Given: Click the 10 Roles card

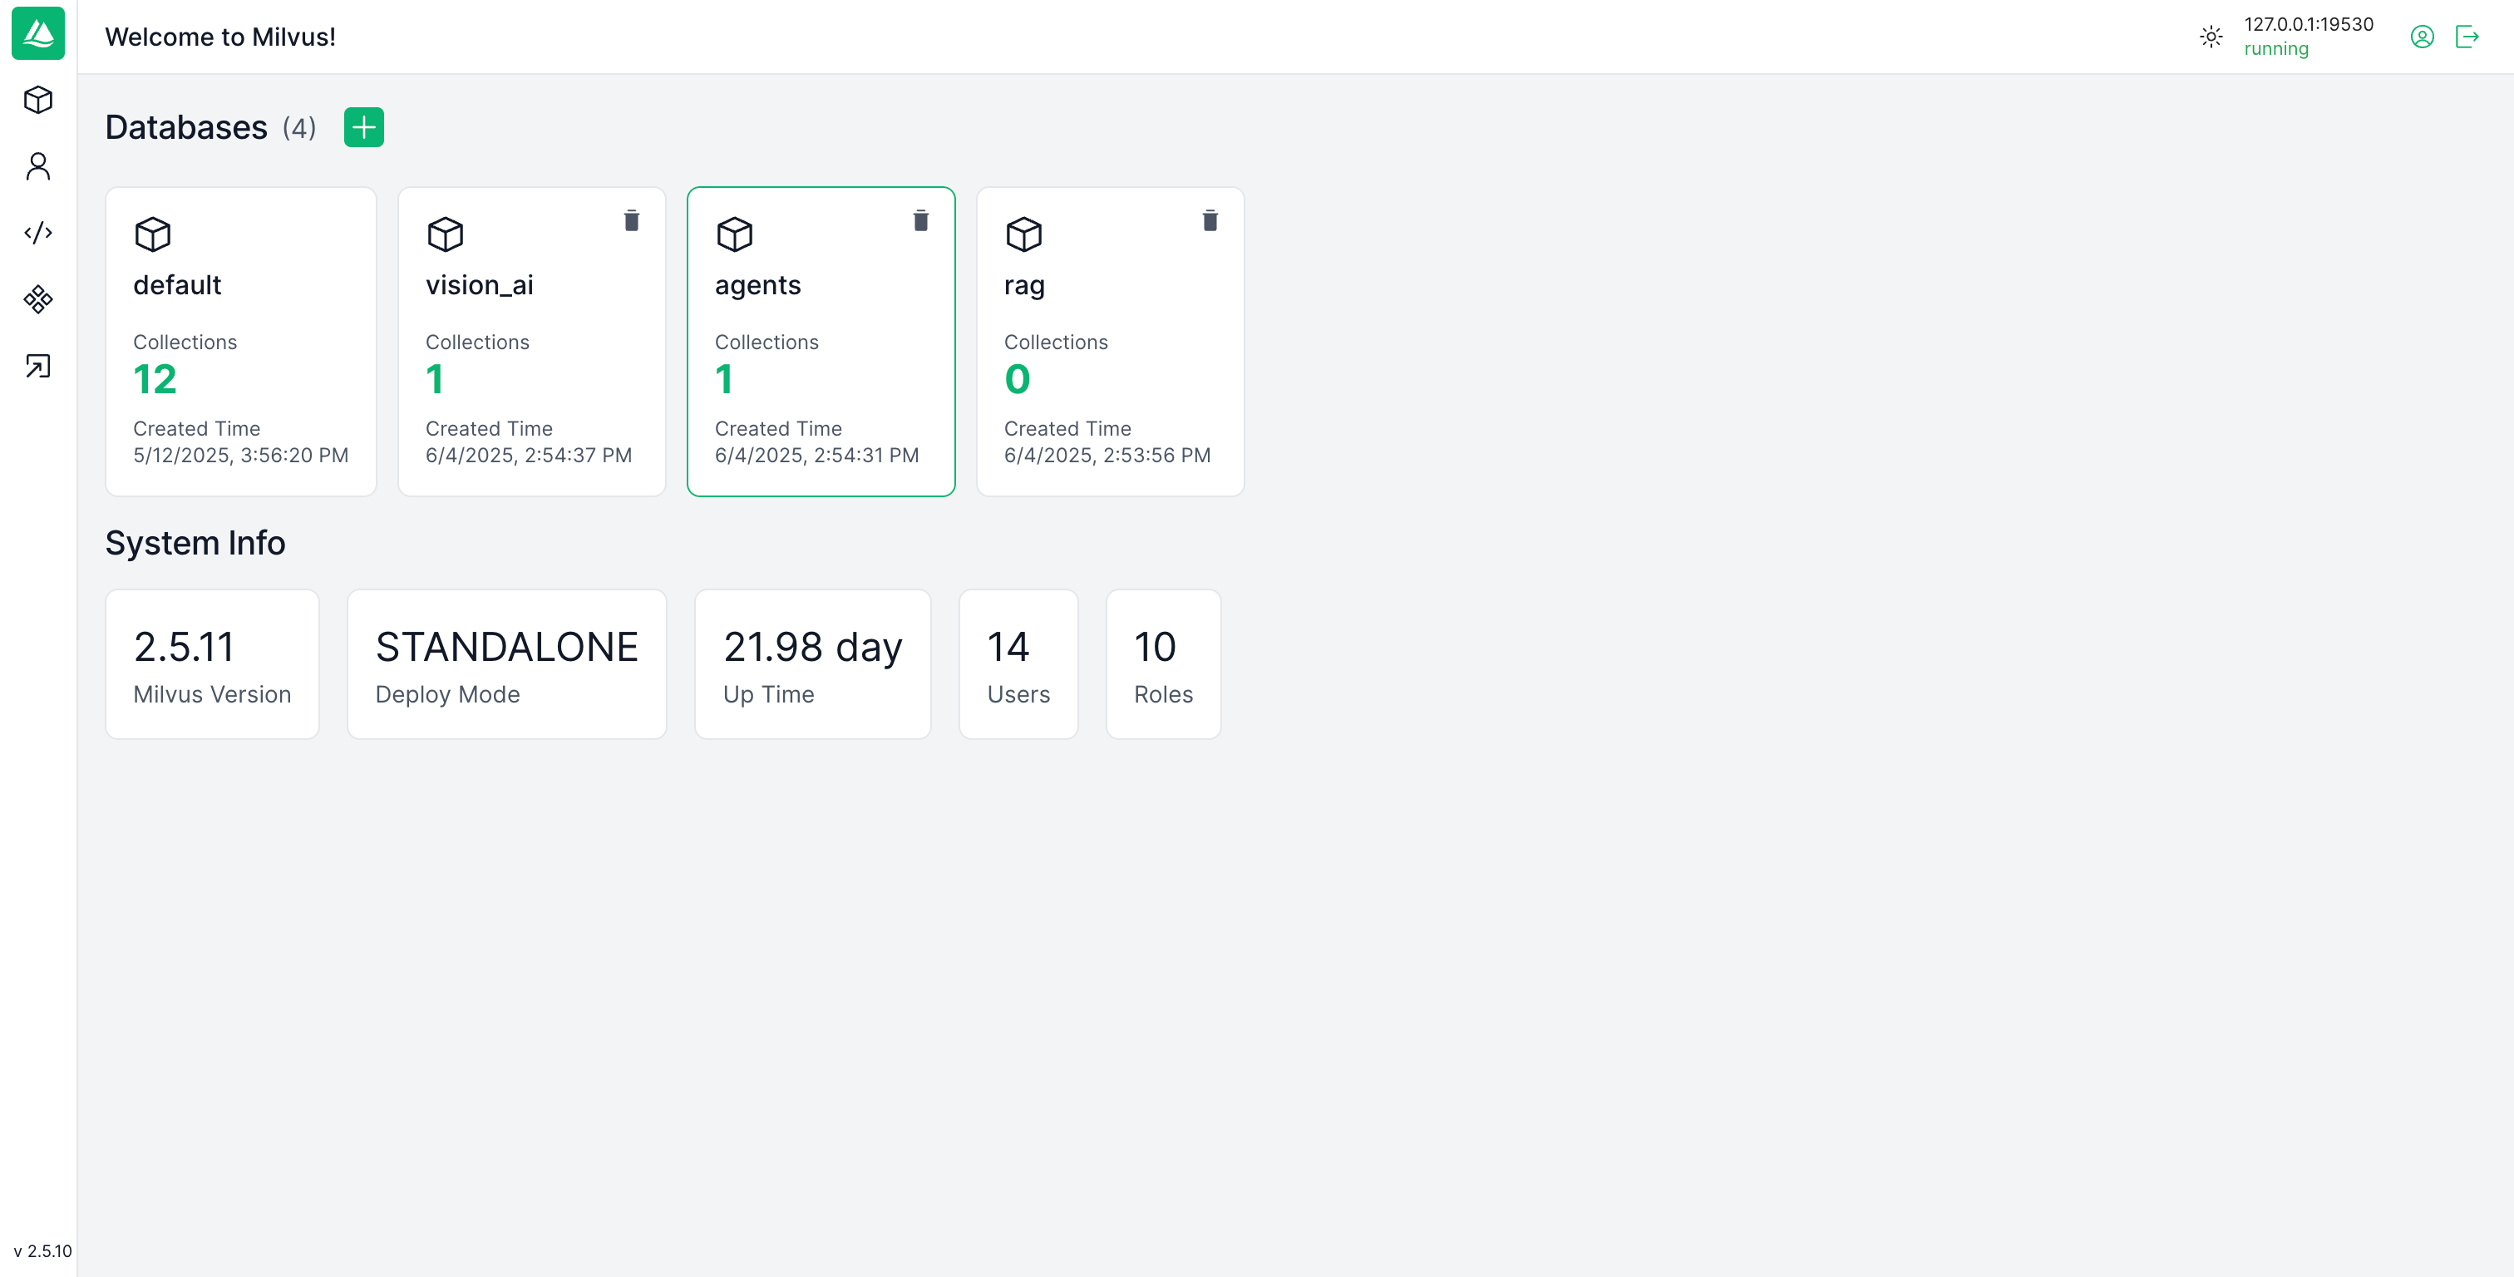Looking at the screenshot, I should [x=1163, y=664].
